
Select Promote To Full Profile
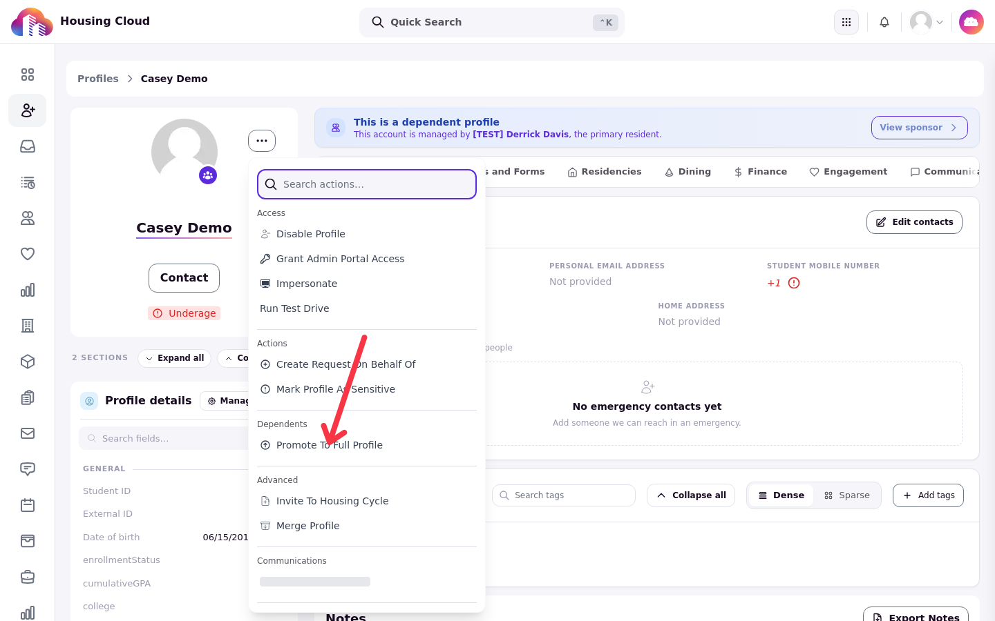click(x=367, y=445)
